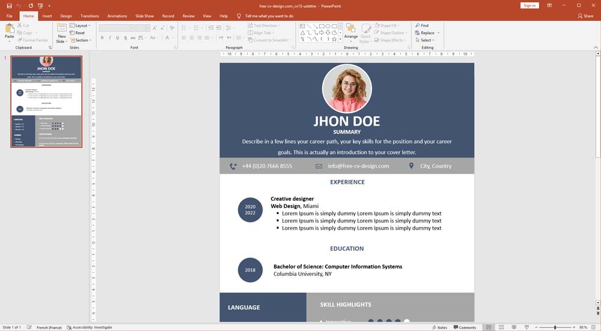
Task: Click the Reset slide button
Action: (78, 32)
